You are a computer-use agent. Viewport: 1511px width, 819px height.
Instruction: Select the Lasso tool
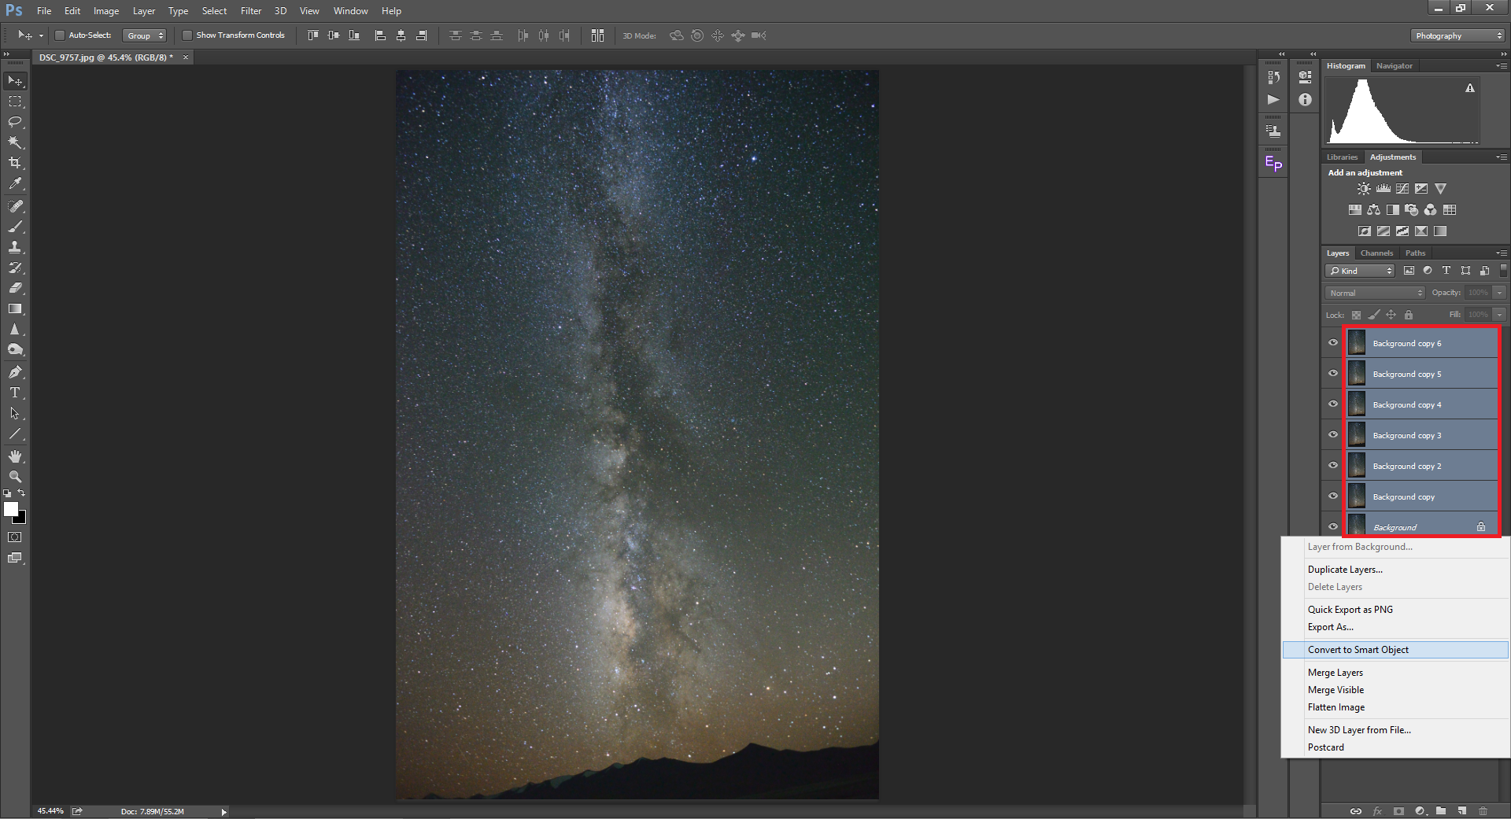[15, 122]
